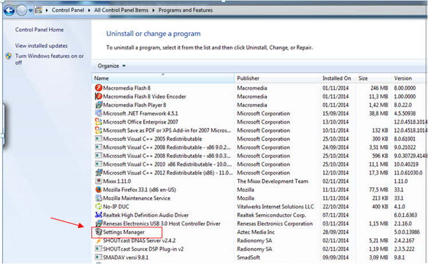Expand the arrow after Control Panel breadcrumb

[89, 10]
